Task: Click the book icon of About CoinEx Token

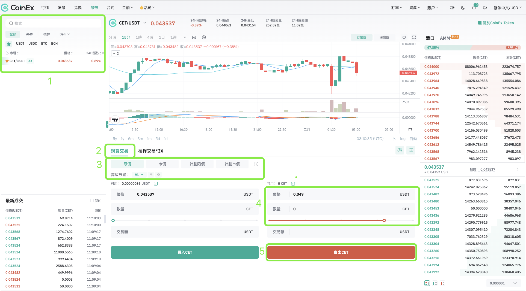Action: click(480, 23)
